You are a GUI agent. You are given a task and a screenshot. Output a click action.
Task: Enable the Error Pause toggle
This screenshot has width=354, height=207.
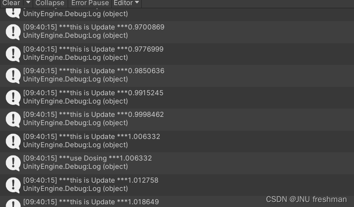90,3
